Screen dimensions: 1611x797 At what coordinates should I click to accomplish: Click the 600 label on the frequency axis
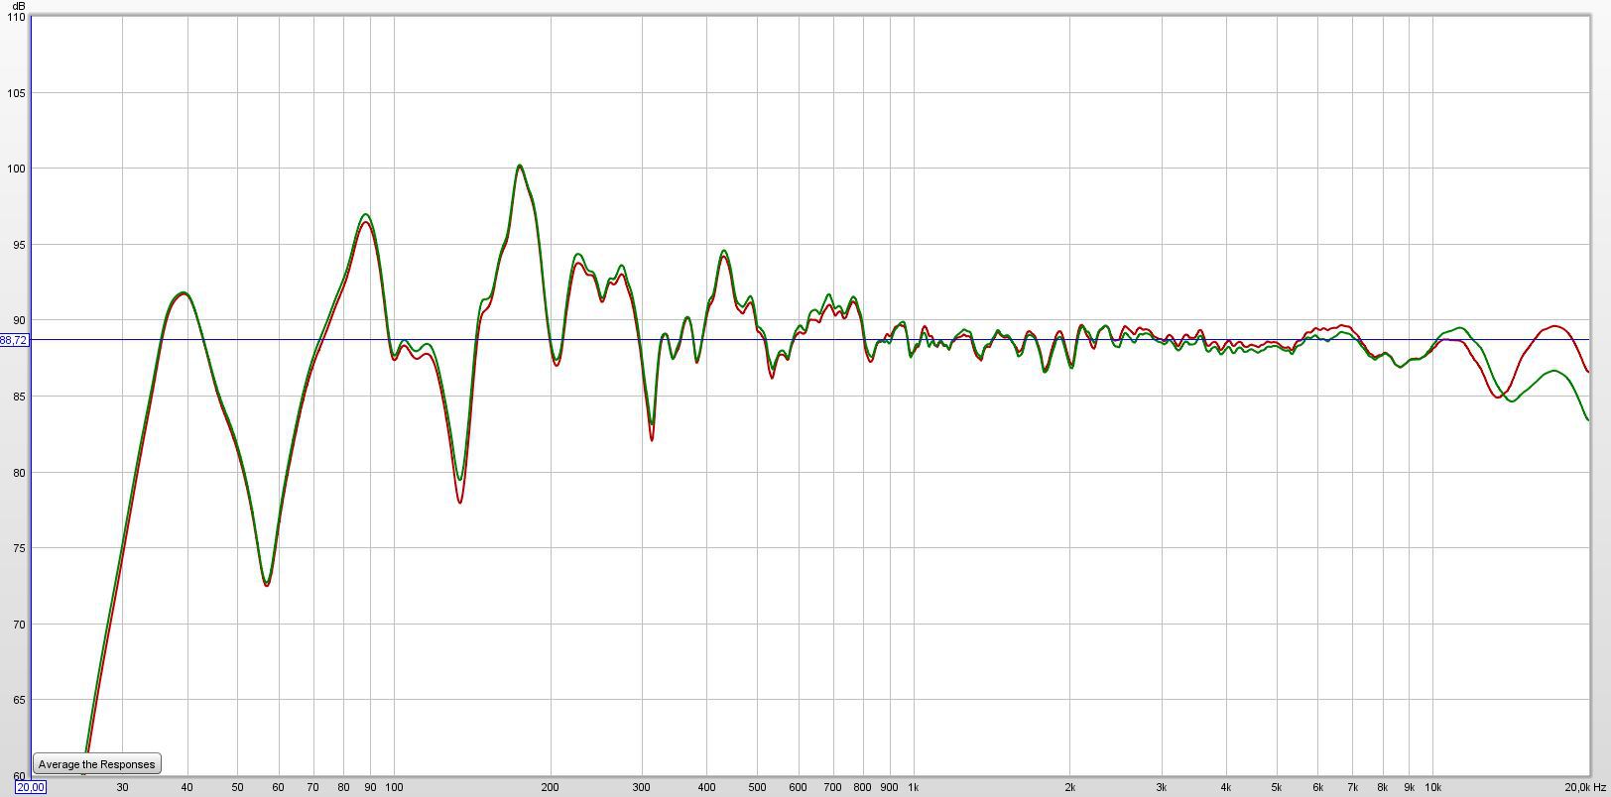[x=798, y=787]
